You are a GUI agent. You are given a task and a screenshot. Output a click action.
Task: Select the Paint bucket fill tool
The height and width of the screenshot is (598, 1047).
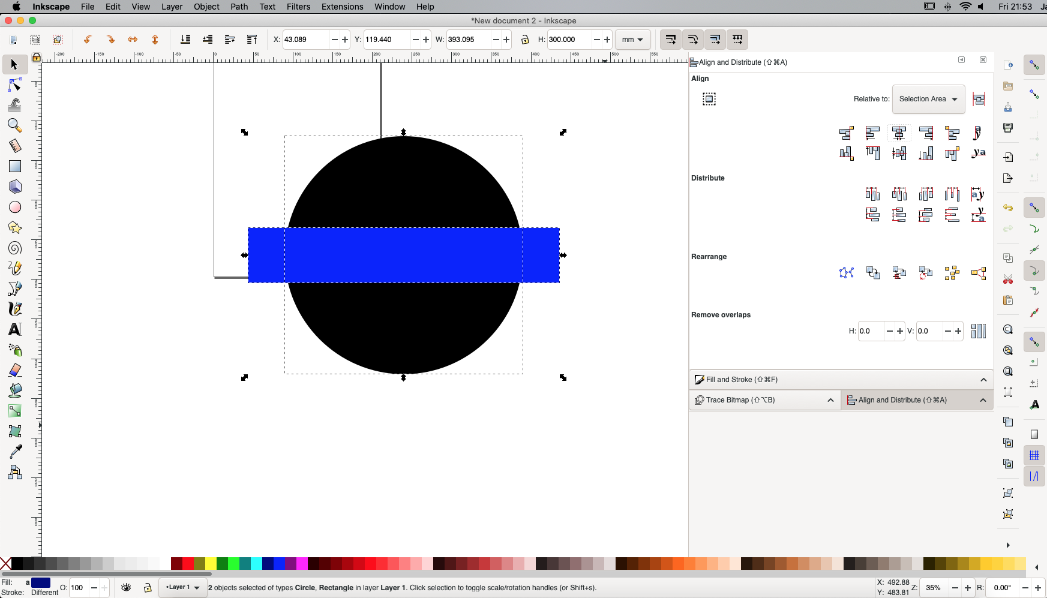click(15, 390)
